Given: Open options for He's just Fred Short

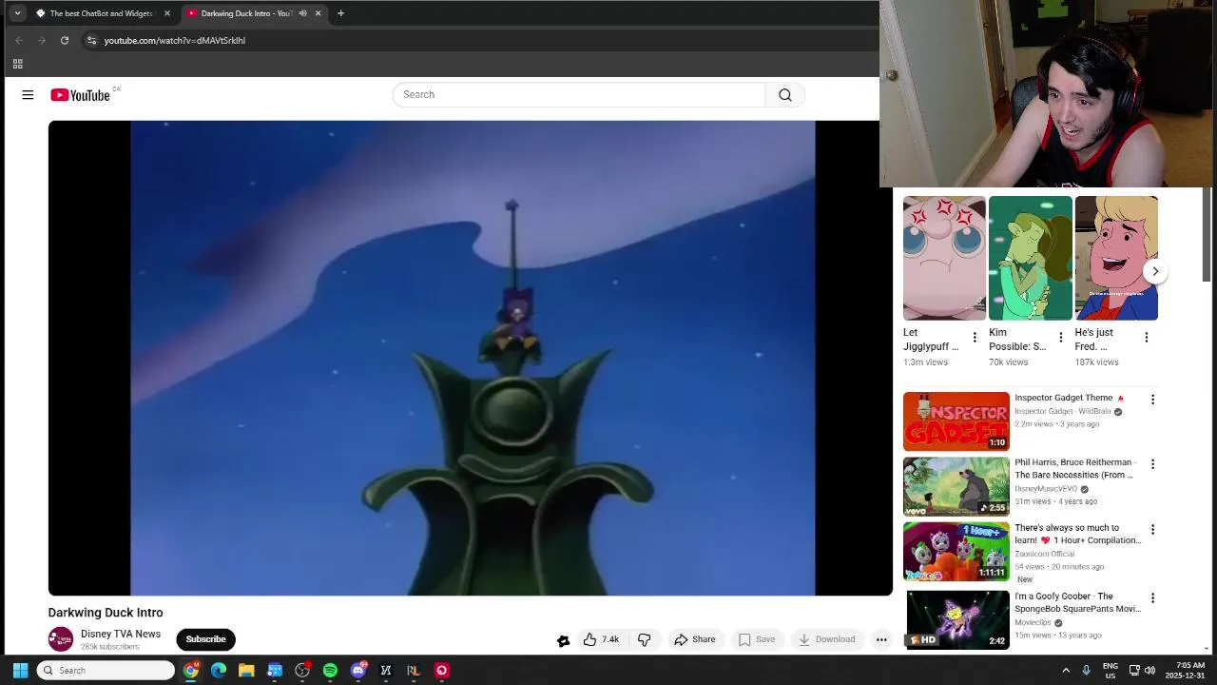Looking at the screenshot, I should pyautogui.click(x=1147, y=338).
